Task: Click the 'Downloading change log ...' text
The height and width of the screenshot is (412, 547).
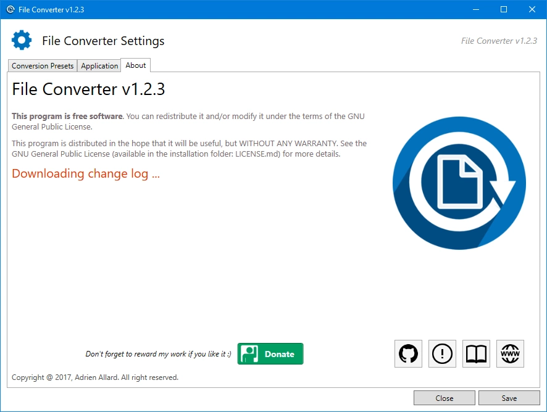Action: coord(86,173)
